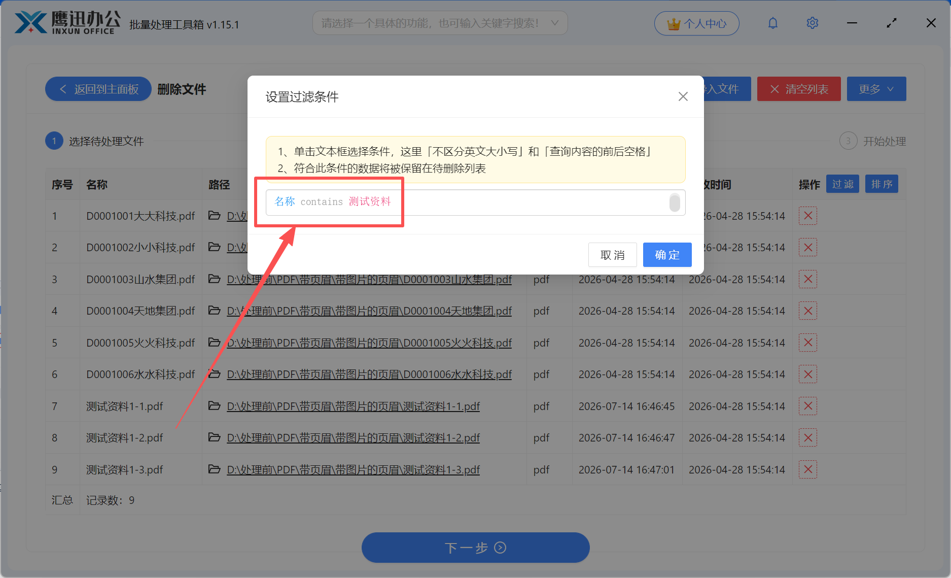This screenshot has width=951, height=578.
Task: Close the filter condition dialog
Action: [683, 96]
